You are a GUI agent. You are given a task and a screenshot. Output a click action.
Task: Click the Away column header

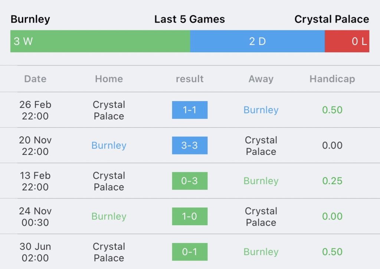[x=261, y=79]
